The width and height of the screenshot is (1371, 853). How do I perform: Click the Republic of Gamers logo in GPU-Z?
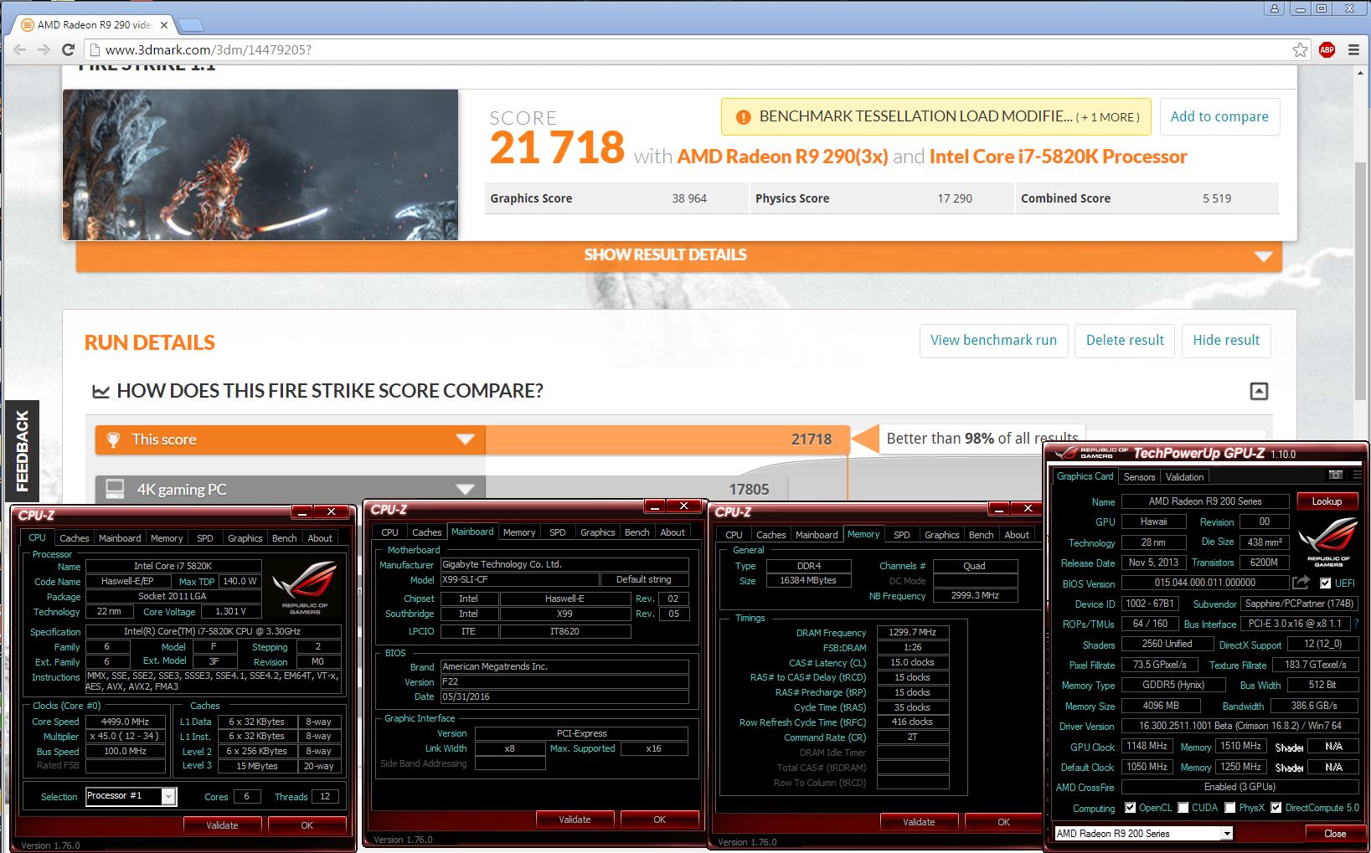(1327, 541)
